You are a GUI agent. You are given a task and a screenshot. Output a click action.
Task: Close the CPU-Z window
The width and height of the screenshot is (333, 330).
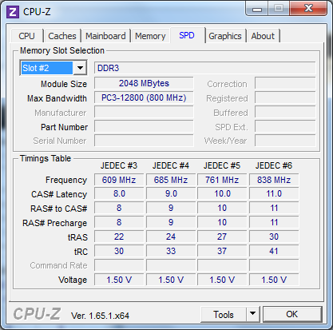pyautogui.click(x=308, y=9)
